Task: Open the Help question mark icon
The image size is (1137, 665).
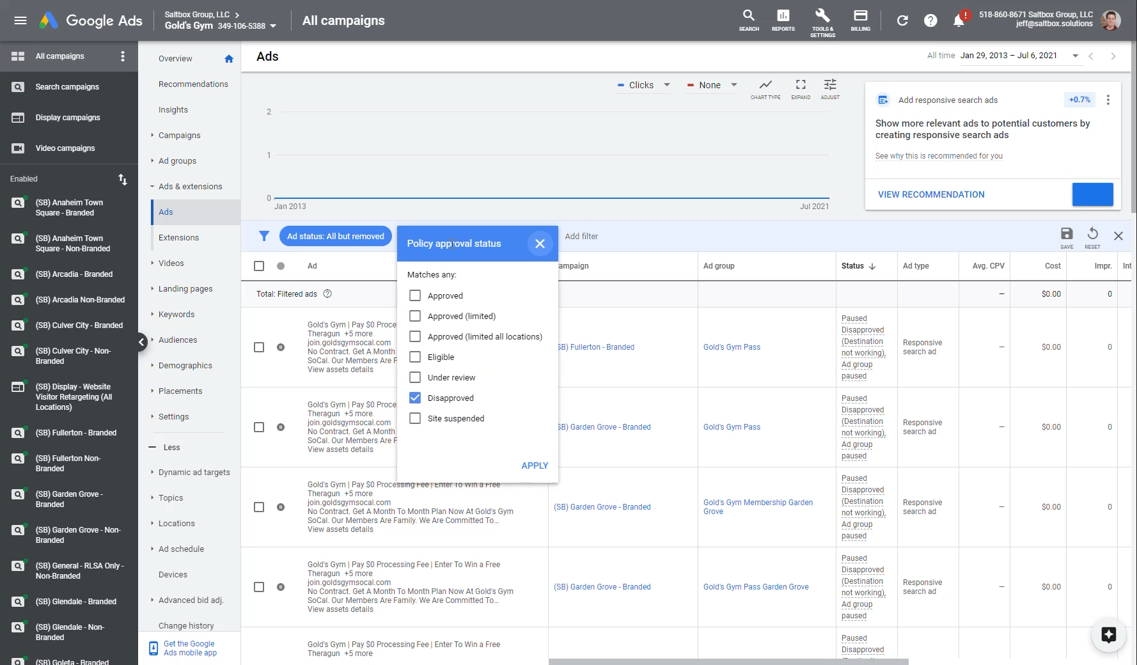Action: pos(930,20)
